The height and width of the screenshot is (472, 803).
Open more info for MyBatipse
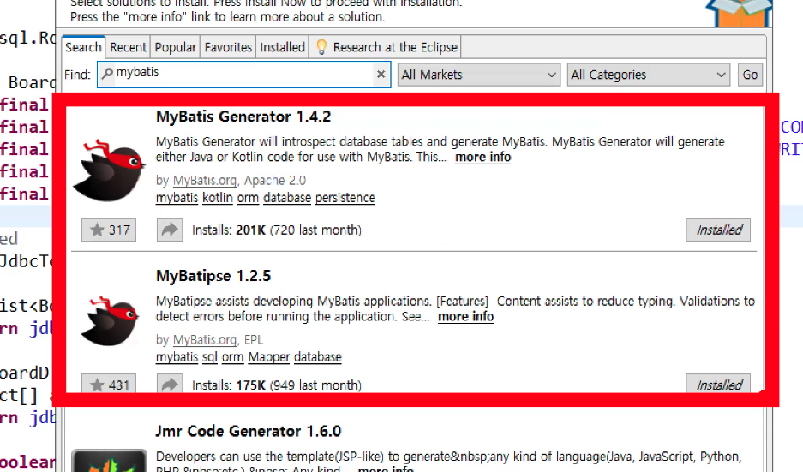click(x=465, y=316)
